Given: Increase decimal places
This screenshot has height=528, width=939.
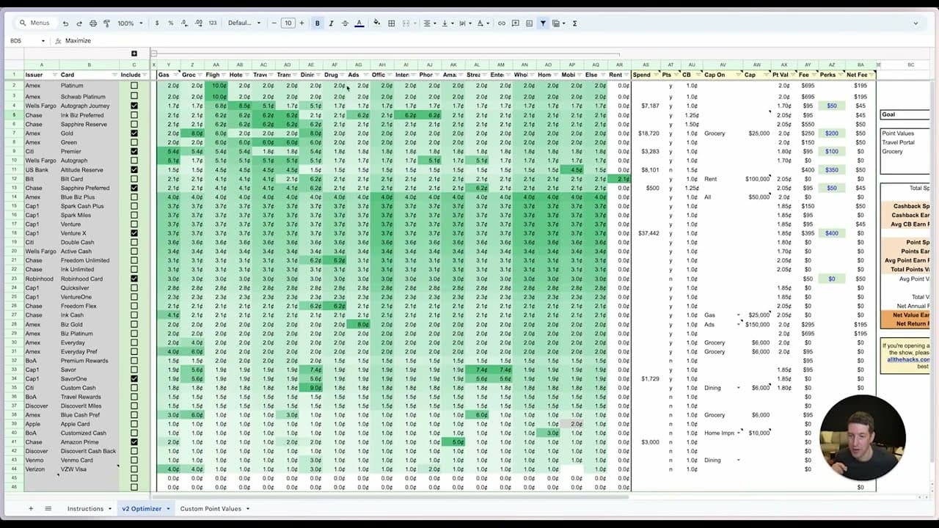Looking at the screenshot, I should [198, 23].
